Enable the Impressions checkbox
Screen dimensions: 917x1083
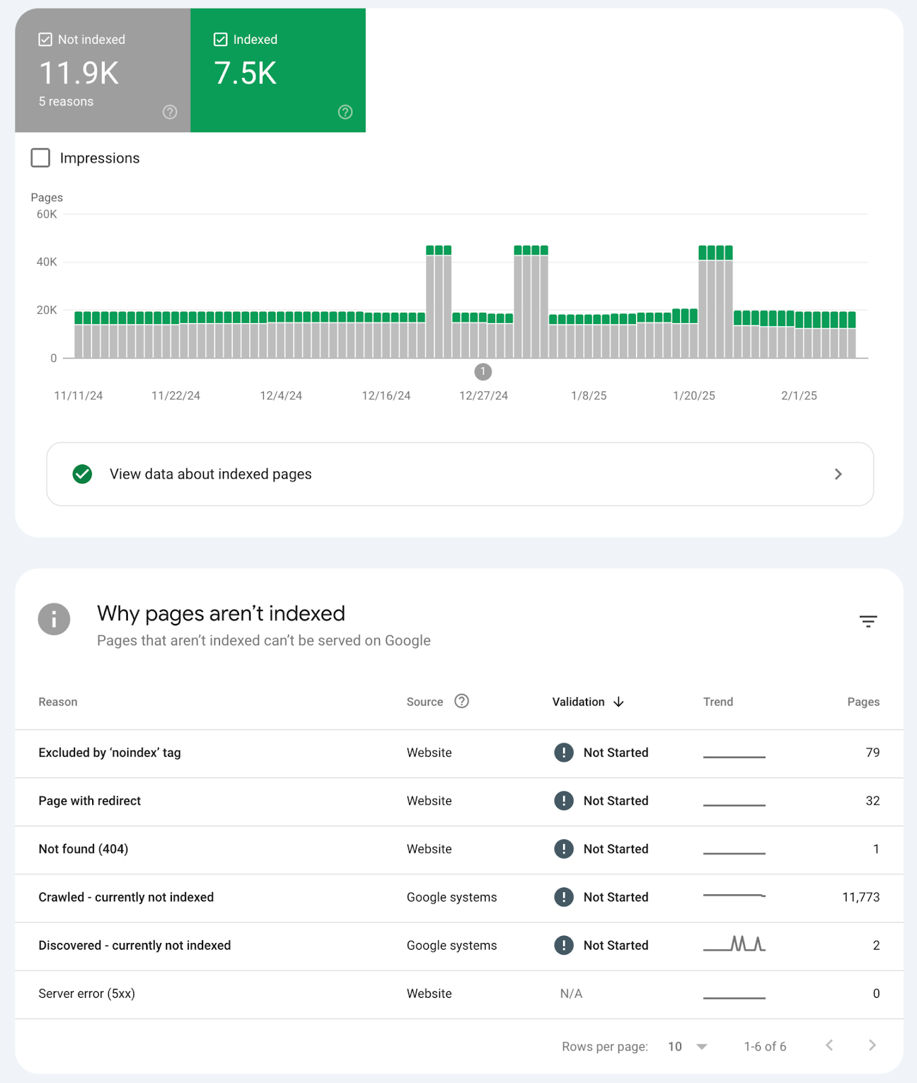coord(41,158)
